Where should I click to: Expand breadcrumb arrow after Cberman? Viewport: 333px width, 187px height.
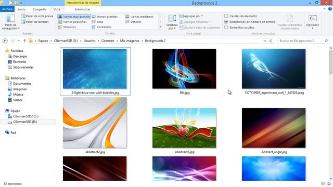pos(117,41)
